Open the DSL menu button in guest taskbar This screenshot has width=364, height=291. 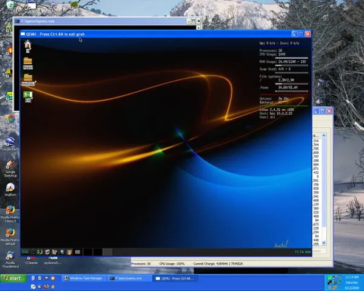(x=25, y=252)
